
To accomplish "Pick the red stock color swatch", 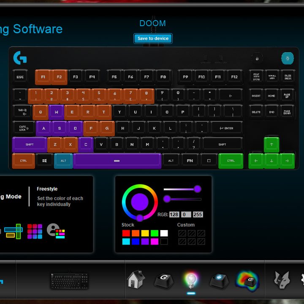I will (126, 233).
